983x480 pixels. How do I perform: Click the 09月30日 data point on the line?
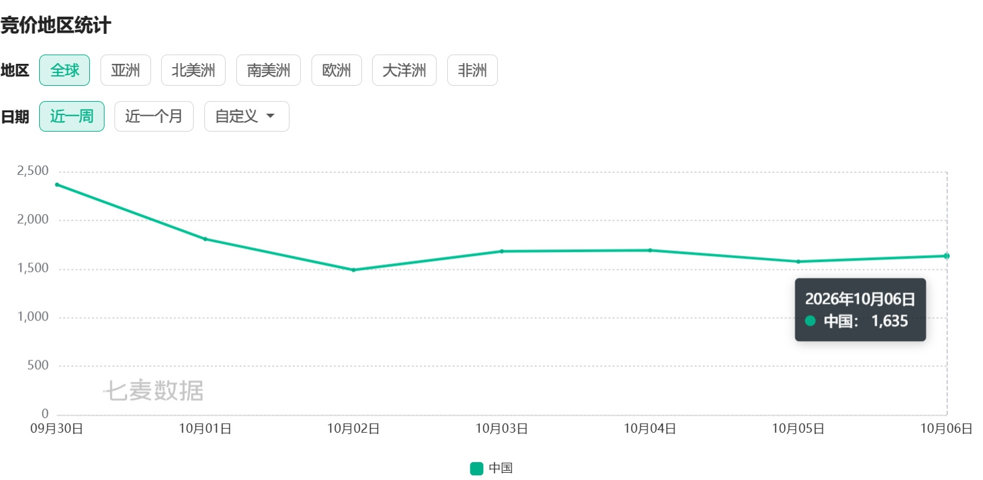(x=57, y=184)
